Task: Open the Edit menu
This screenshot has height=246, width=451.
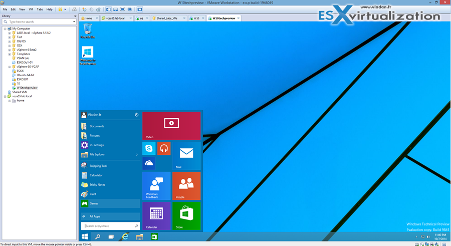Action: 13,9
